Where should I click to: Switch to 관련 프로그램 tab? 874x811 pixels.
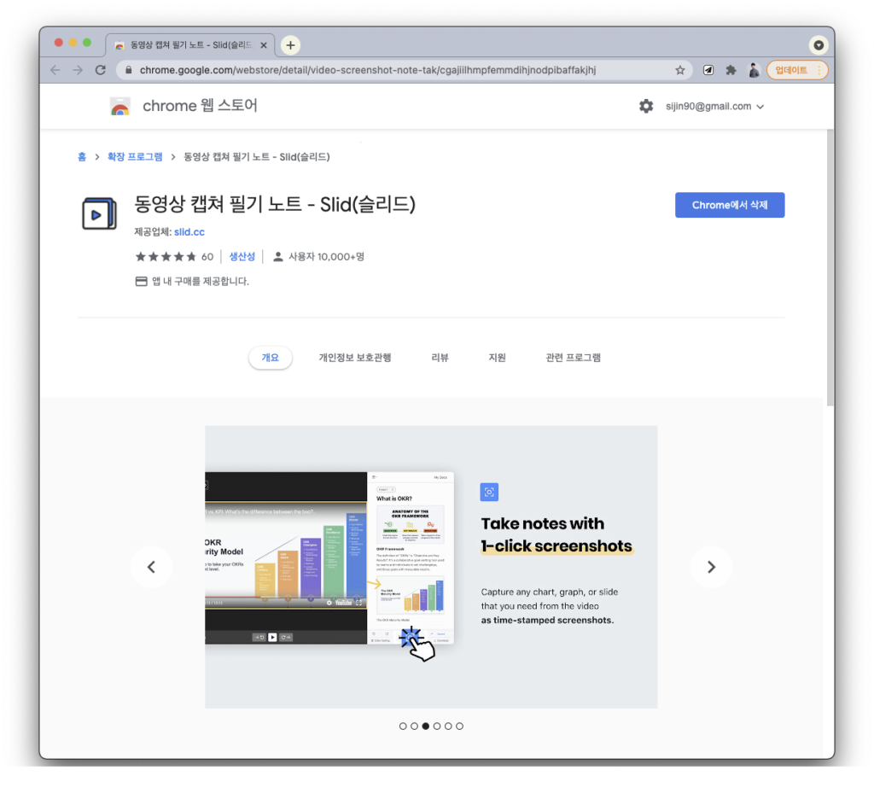(x=573, y=358)
